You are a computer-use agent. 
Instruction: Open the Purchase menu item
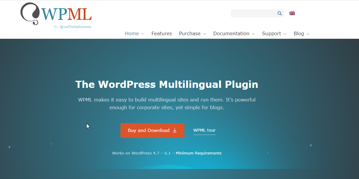tap(190, 33)
